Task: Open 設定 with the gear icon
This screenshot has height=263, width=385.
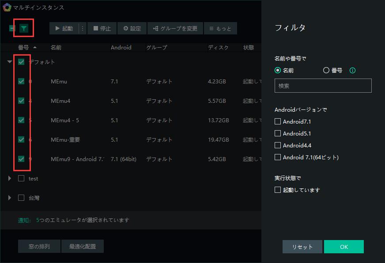Action: point(132,29)
